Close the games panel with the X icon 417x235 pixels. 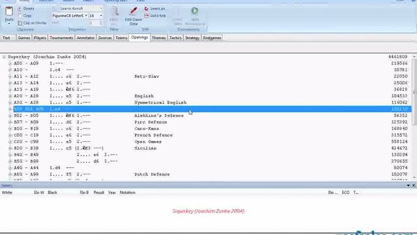click(414, 185)
